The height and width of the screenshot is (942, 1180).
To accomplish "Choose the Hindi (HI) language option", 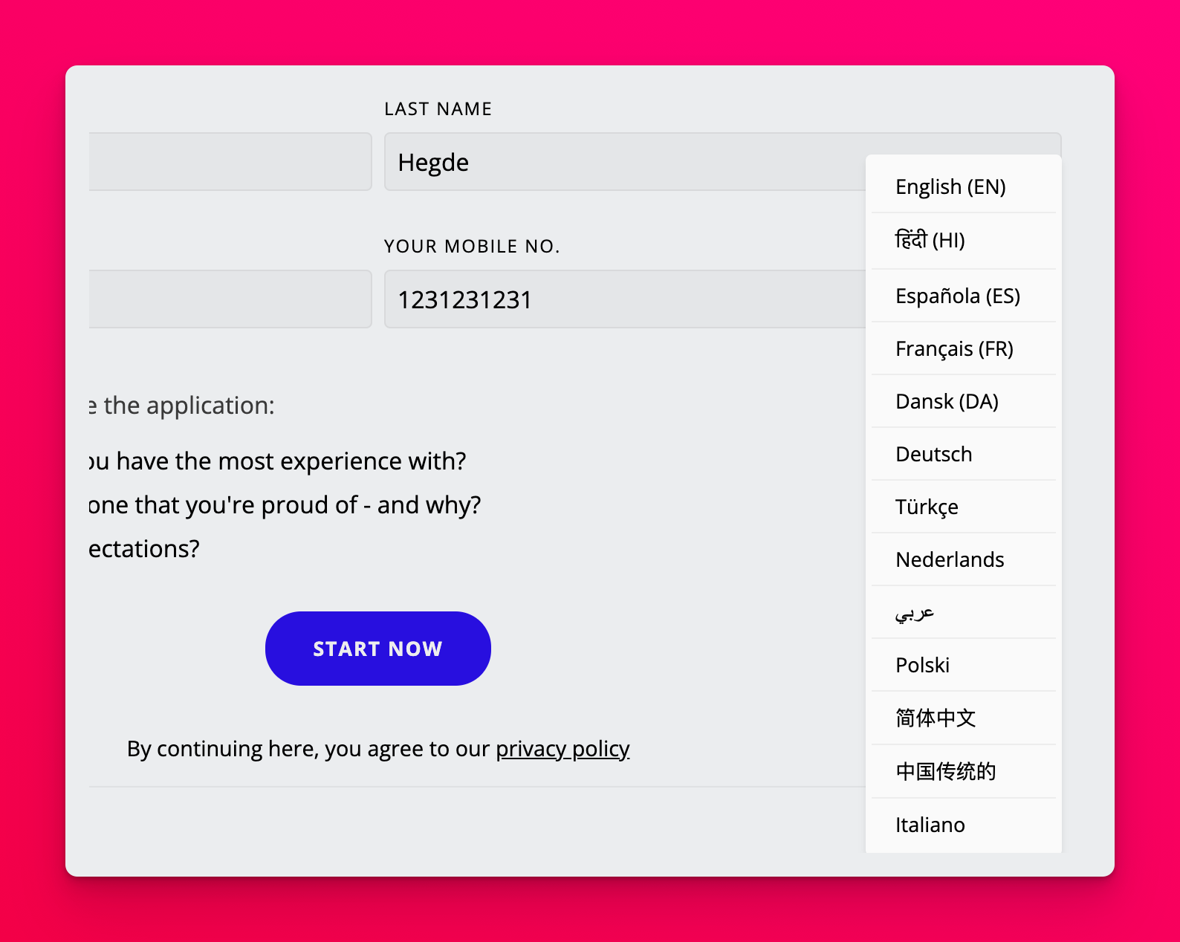I will click(930, 240).
